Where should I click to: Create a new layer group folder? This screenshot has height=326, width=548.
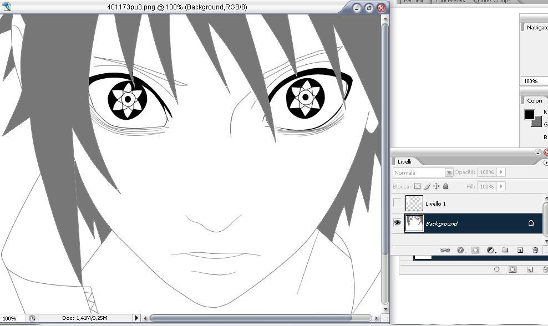505,250
